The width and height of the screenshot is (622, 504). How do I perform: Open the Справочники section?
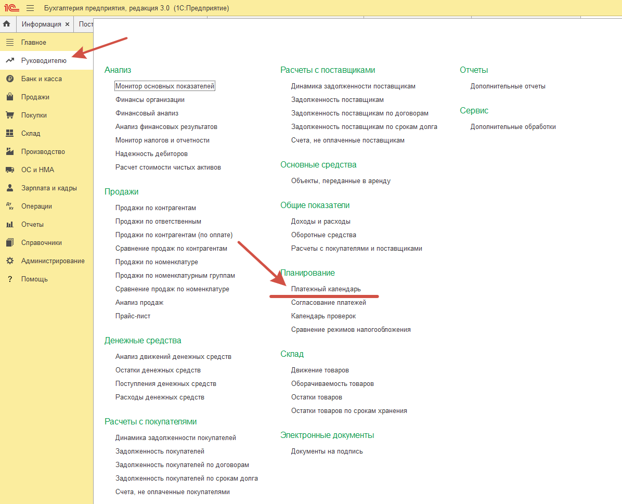pos(42,243)
